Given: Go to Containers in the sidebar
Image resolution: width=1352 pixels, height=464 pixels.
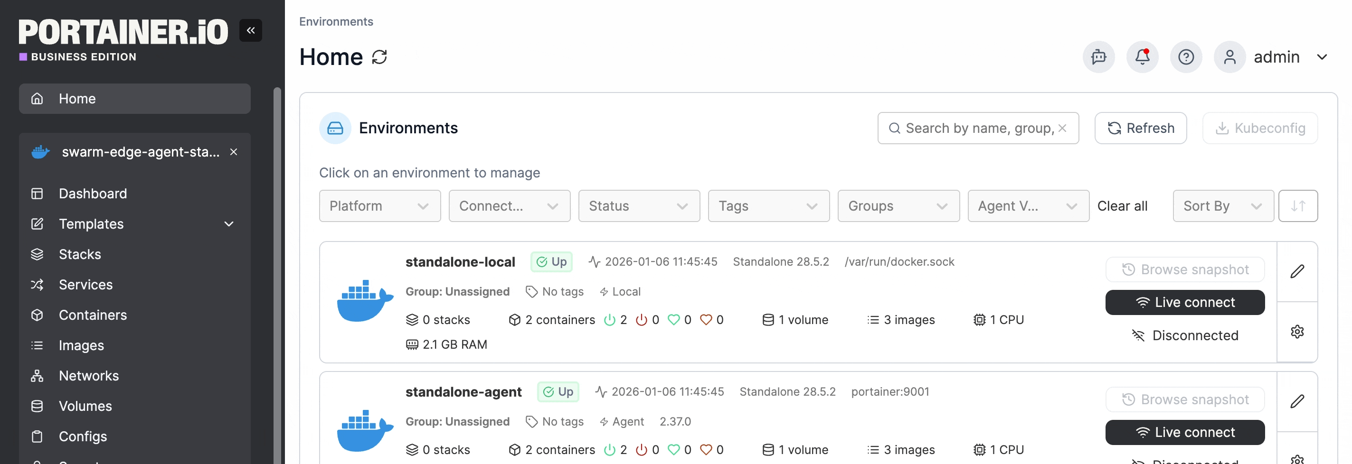Looking at the screenshot, I should (93, 315).
